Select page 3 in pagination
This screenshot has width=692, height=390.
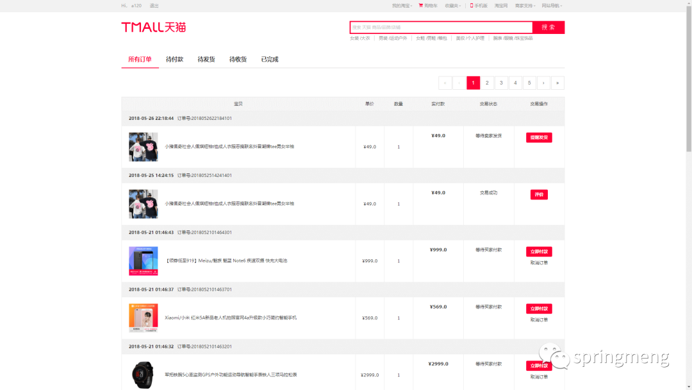[x=501, y=83]
